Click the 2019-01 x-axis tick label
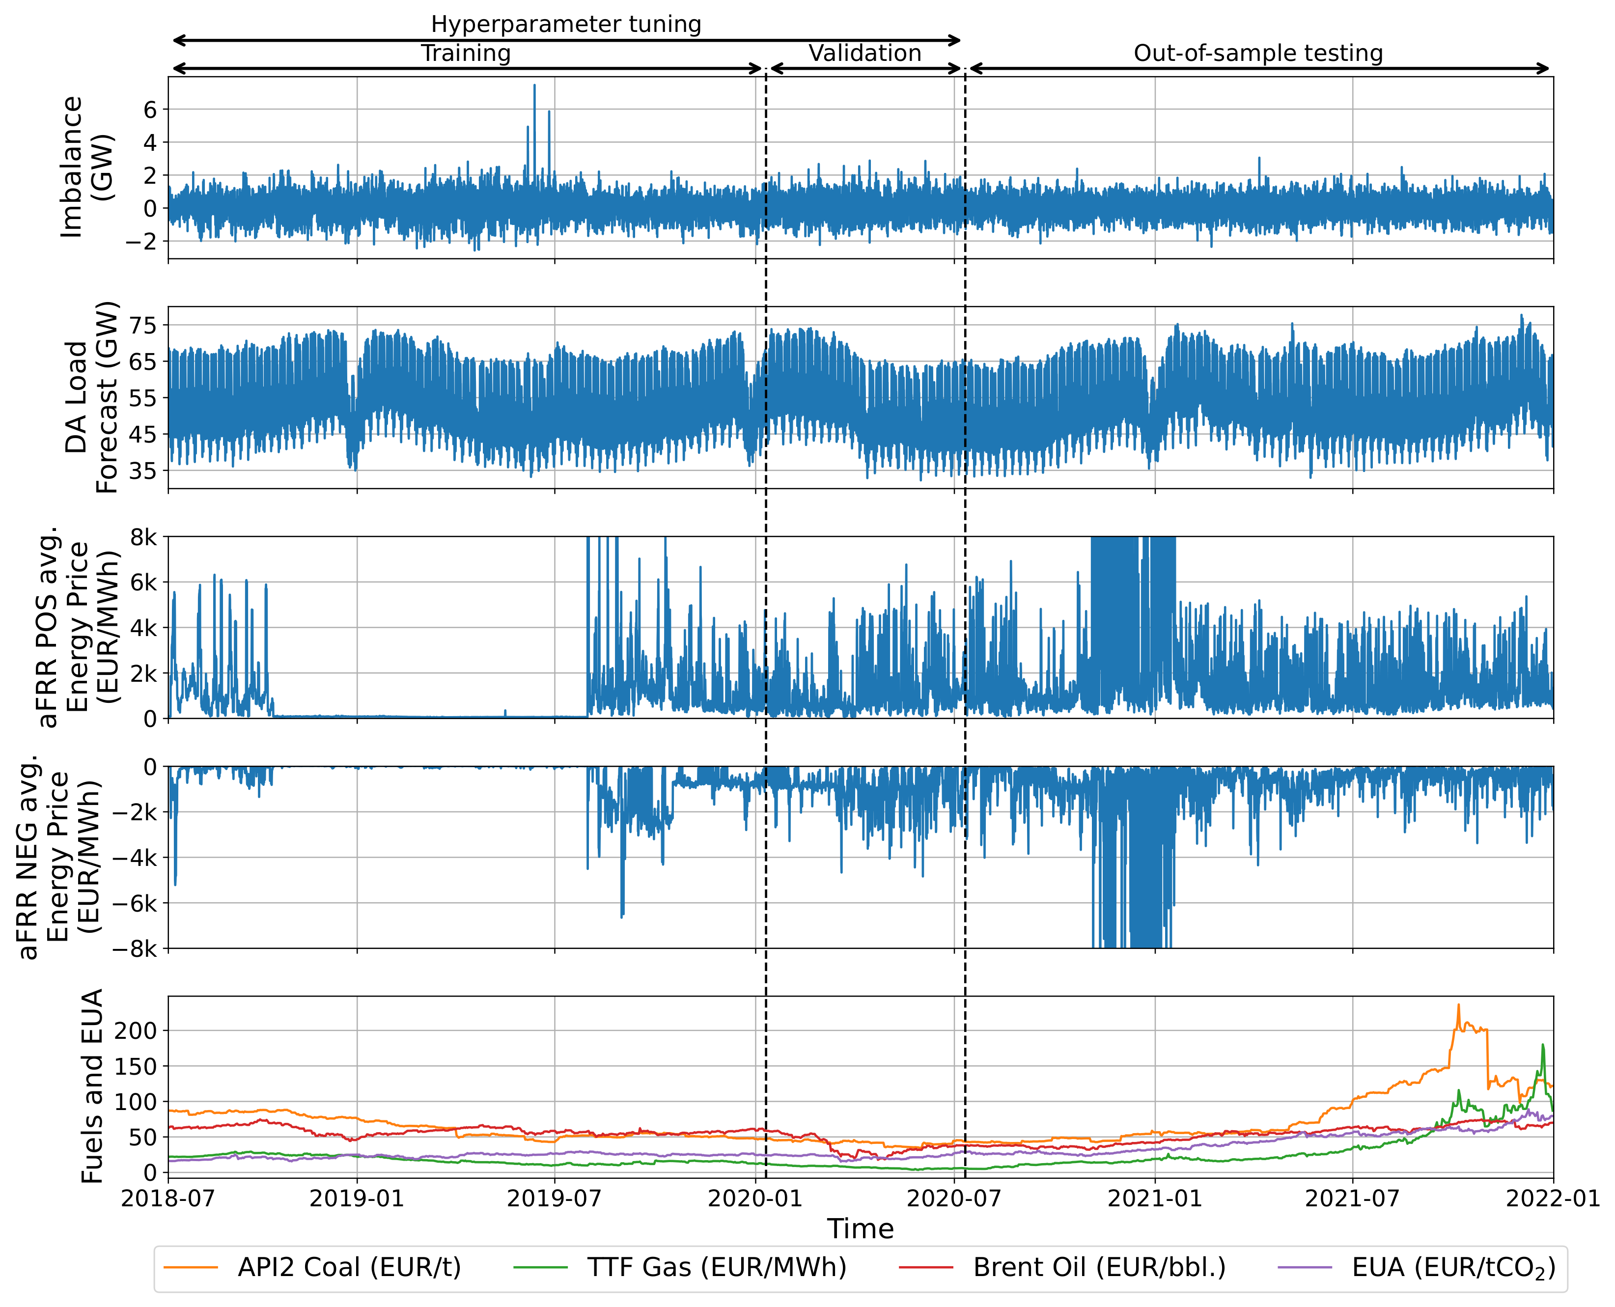This screenshot has height=1307, width=1615. 357,1198
